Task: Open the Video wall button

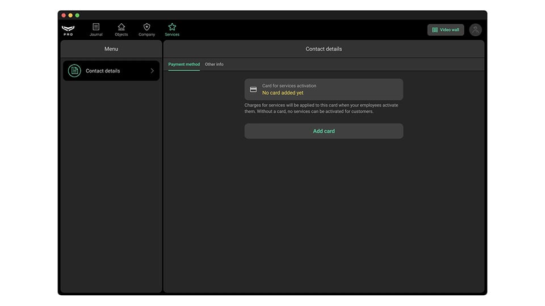Action: coord(446,30)
